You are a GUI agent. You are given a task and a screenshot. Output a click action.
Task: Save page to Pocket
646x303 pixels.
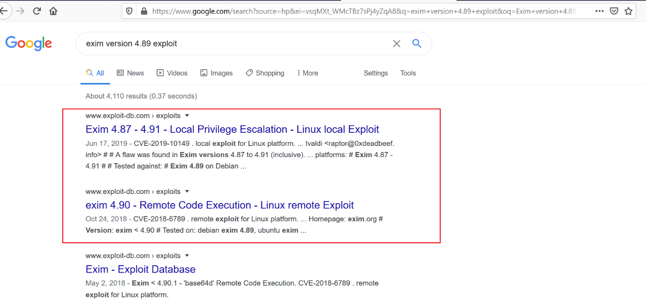point(614,11)
